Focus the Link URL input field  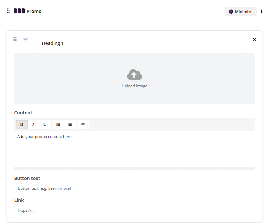(135, 210)
